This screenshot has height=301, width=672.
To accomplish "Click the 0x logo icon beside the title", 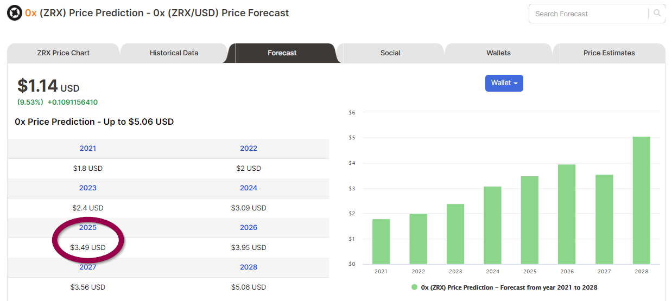I will point(15,13).
